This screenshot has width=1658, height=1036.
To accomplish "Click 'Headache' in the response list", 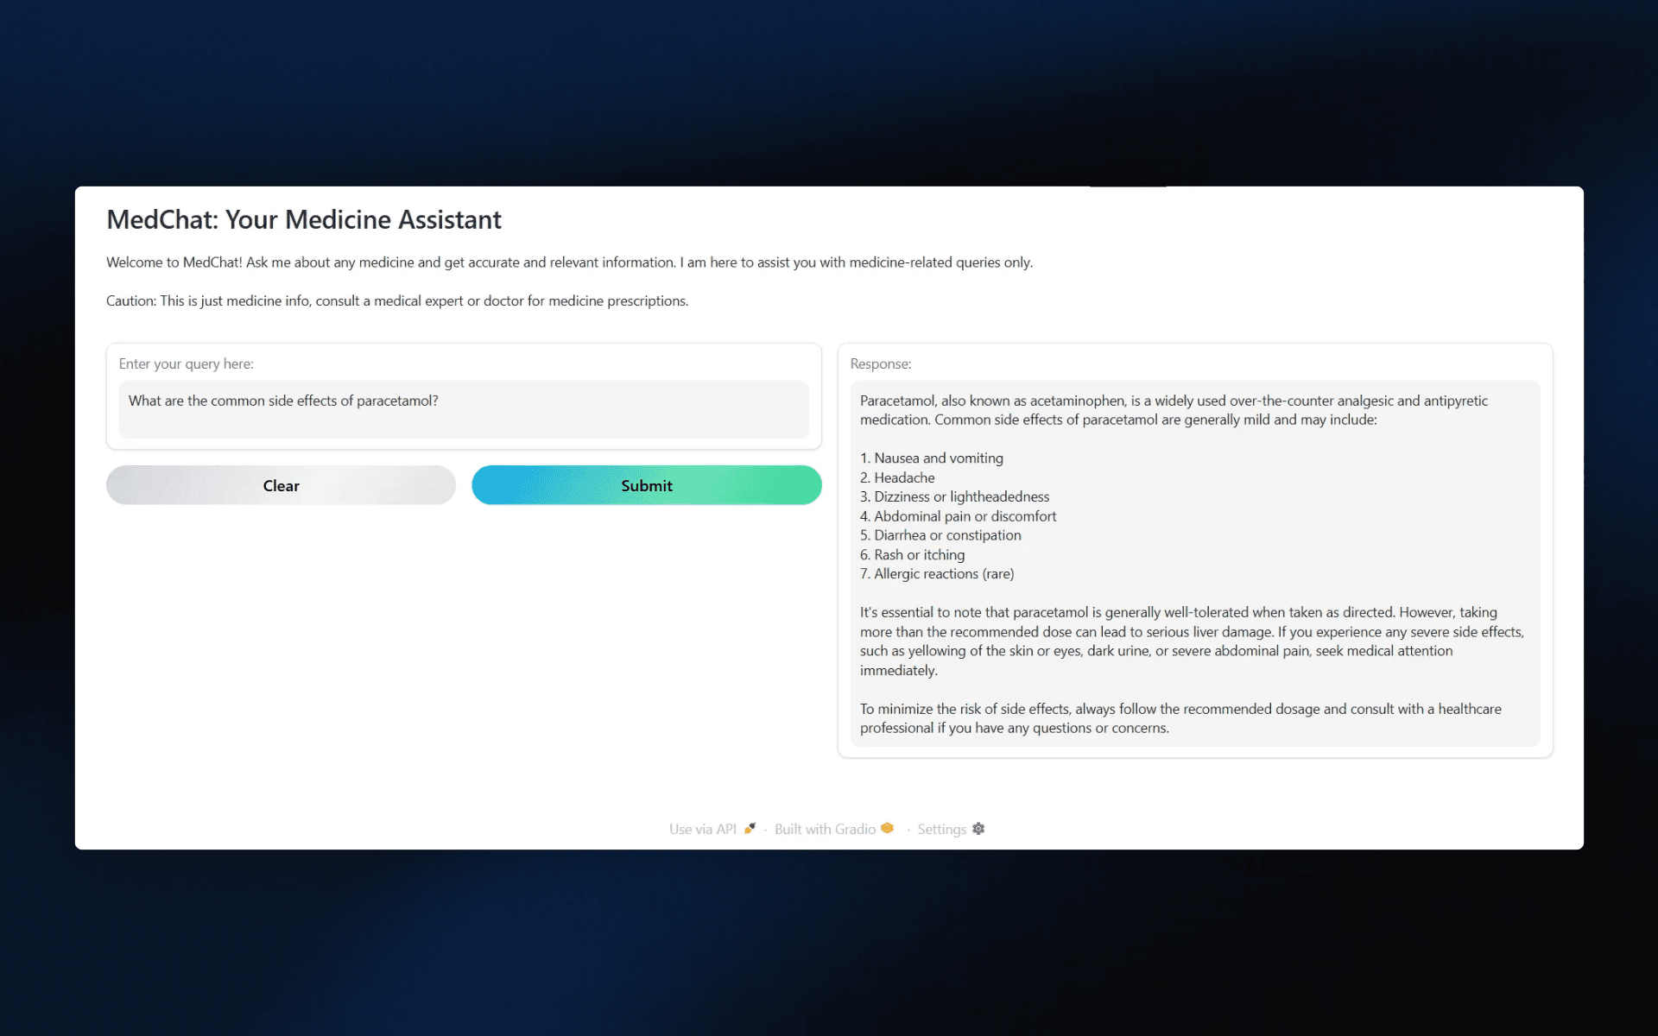I will (x=903, y=478).
